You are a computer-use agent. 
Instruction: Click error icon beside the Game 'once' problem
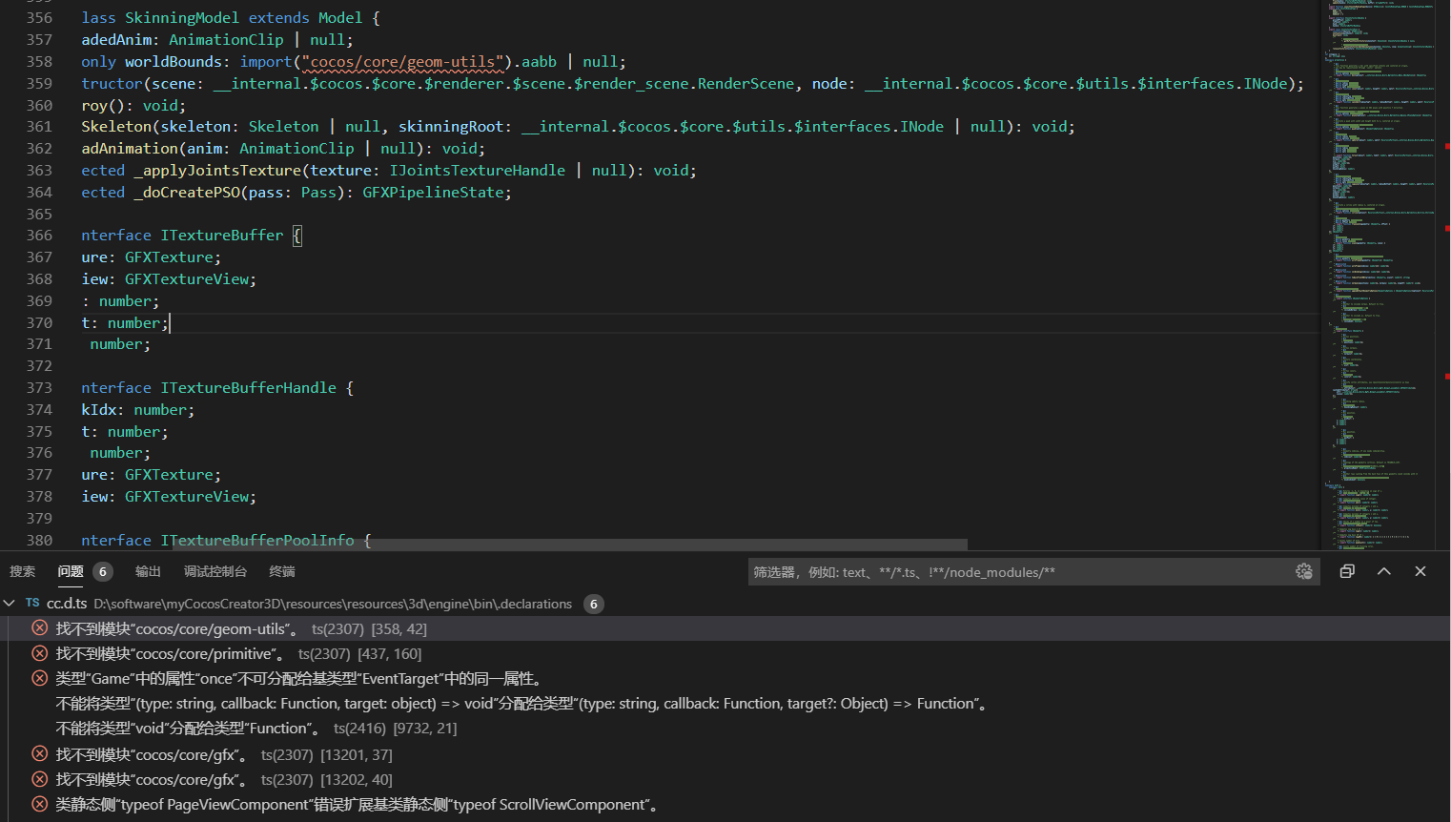(40, 678)
